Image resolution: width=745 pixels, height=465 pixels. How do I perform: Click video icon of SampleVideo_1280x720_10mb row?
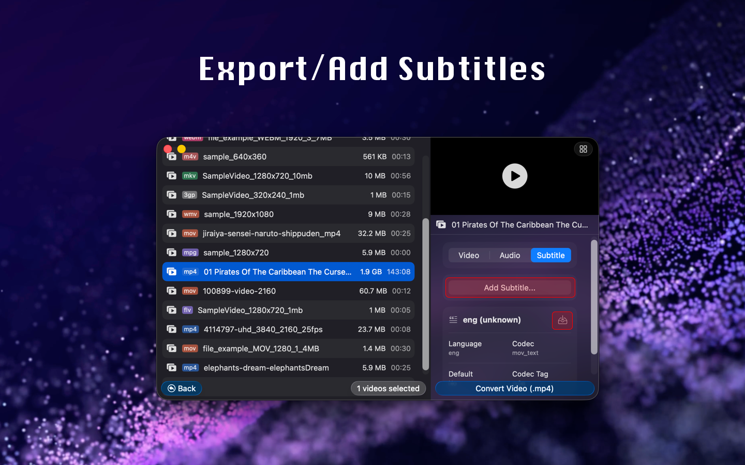click(x=171, y=176)
